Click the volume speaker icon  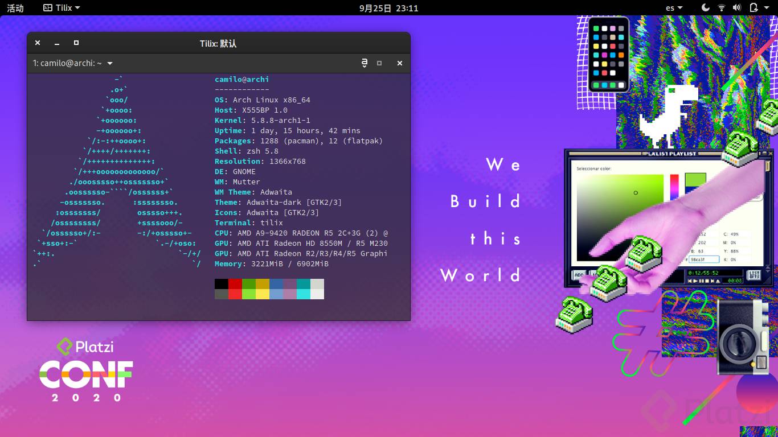[x=737, y=8]
